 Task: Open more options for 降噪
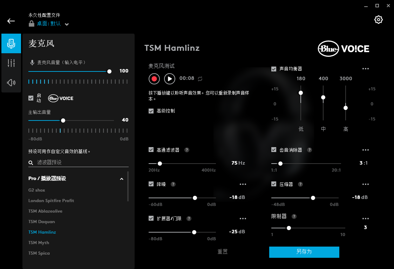click(x=243, y=184)
